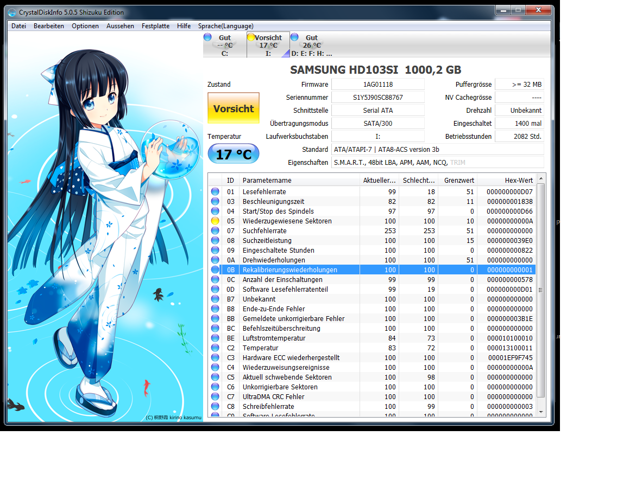Click the 17 °C temperature button
617x481 pixels.
coord(234,153)
